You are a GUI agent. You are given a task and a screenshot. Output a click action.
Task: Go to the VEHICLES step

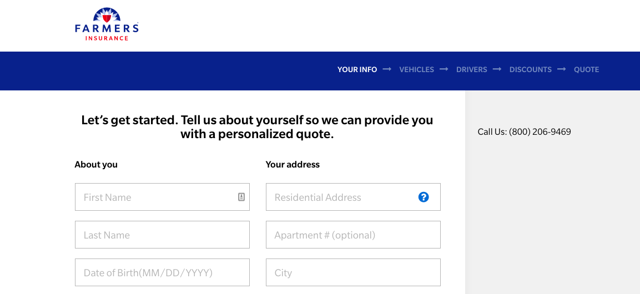pos(416,69)
